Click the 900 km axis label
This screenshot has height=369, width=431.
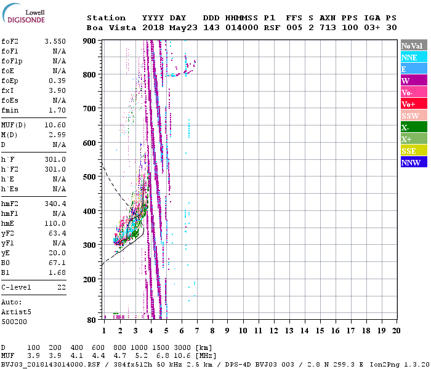click(x=89, y=41)
